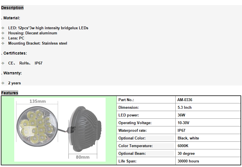Click the Color Temperature label

[136, 146]
